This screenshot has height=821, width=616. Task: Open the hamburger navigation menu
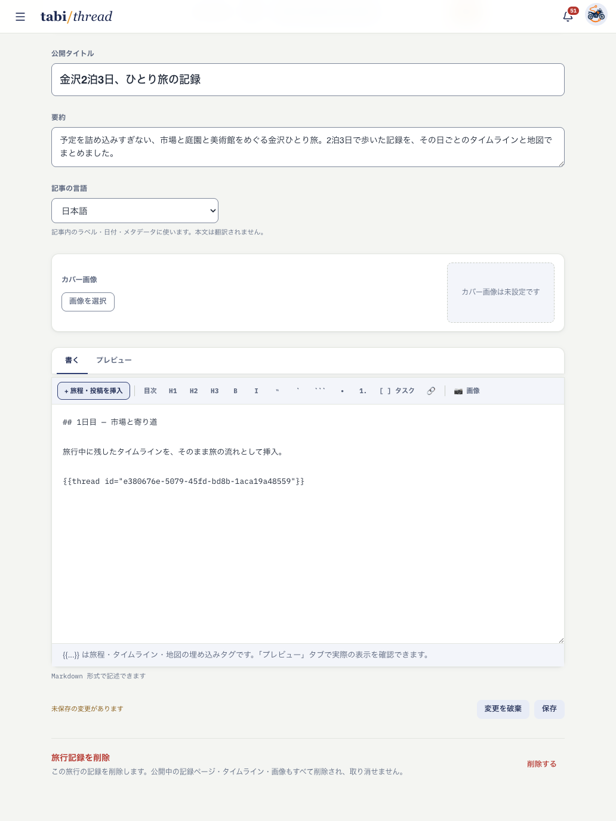click(20, 17)
